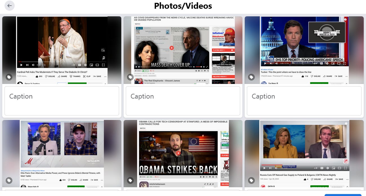This screenshot has width=366, height=196.
Task: Open the Megyn Kelly SiriusXM thumbnail
Action: (x=62, y=154)
